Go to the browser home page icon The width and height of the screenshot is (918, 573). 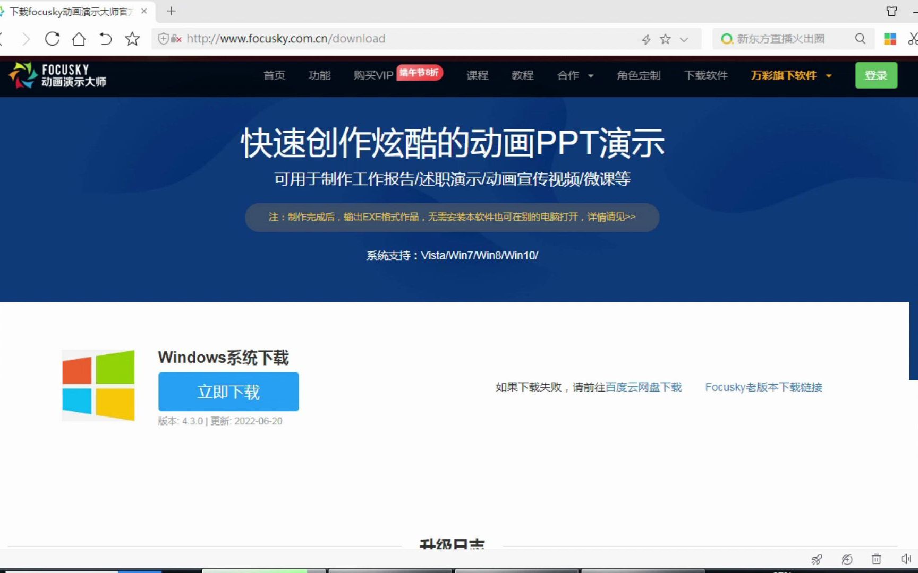coord(79,39)
